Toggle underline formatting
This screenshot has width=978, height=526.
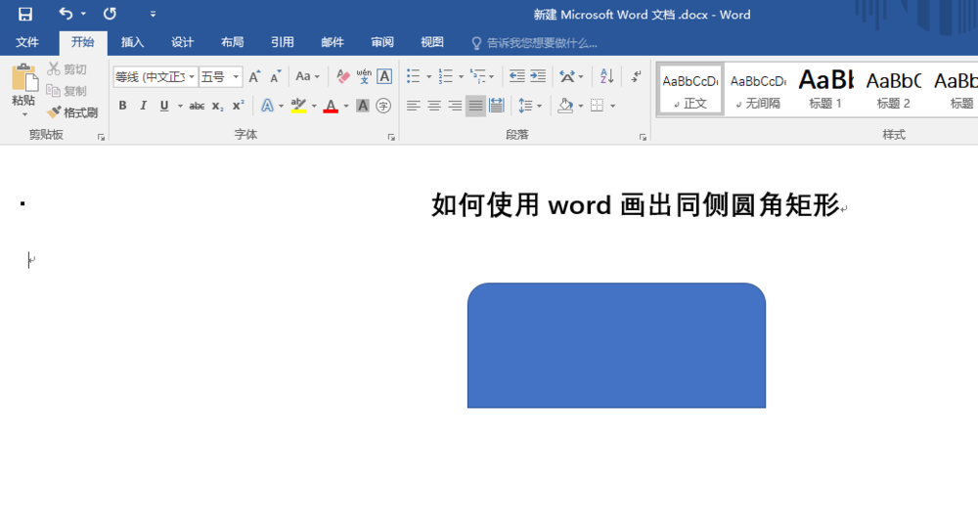click(164, 106)
